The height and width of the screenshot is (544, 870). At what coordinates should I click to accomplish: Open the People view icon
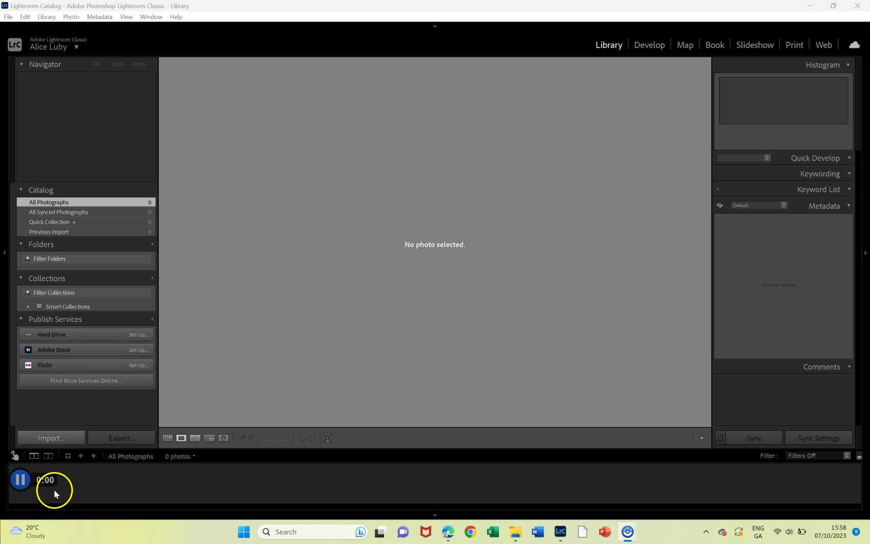pyautogui.click(x=223, y=438)
